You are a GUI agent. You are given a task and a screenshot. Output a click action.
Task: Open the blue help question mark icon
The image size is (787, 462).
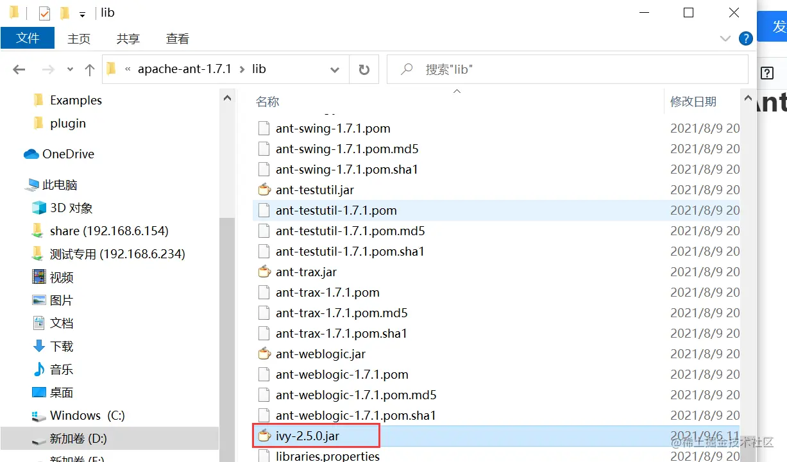745,38
